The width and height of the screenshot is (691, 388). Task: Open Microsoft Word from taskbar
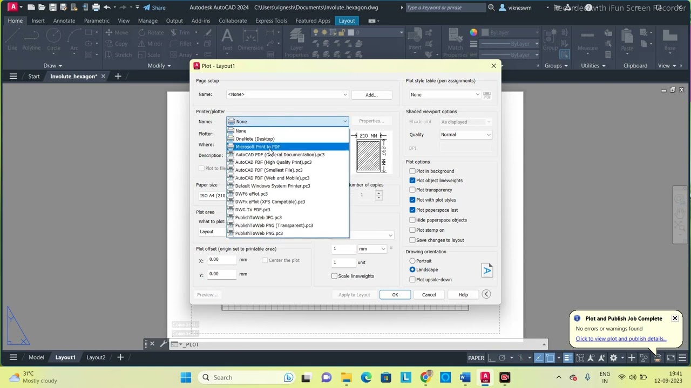[465, 377]
